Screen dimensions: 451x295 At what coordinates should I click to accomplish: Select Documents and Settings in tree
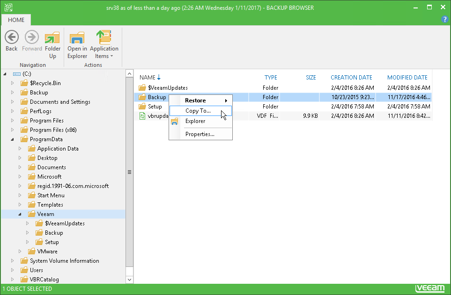pyautogui.click(x=60, y=102)
